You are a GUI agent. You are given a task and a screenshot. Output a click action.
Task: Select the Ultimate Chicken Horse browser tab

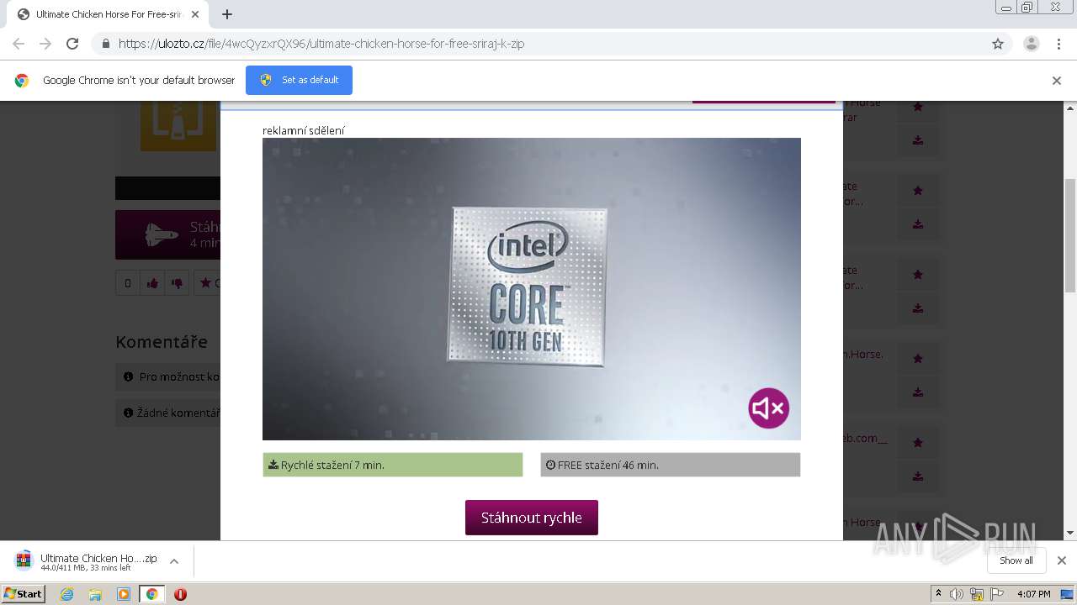click(x=108, y=14)
